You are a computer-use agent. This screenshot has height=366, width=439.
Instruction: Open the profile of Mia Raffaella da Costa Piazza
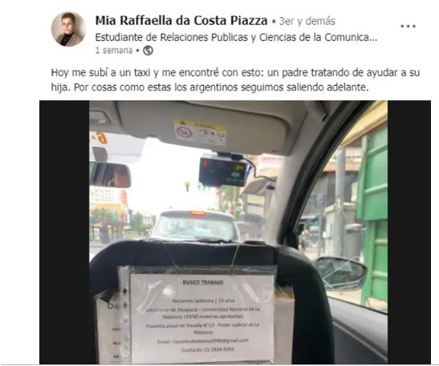pos(181,21)
